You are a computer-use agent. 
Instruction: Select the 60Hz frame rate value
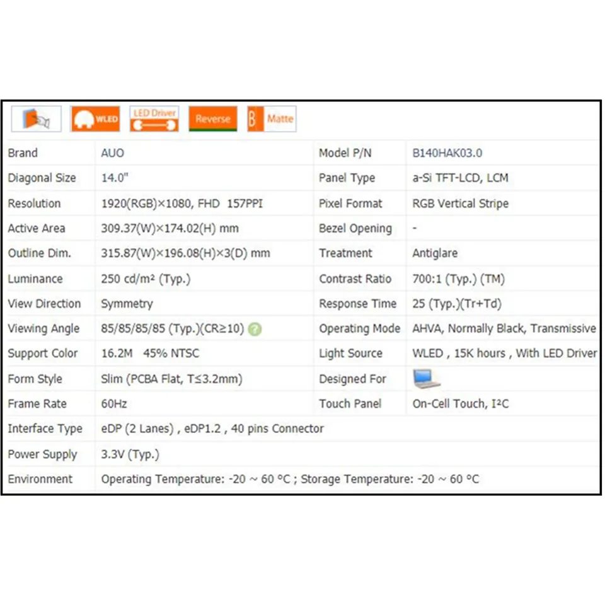(114, 404)
